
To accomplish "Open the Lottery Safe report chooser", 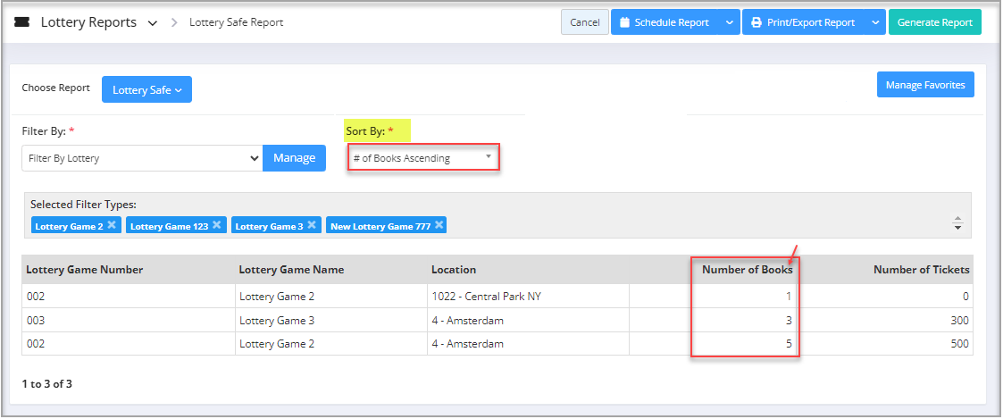I will 146,89.
